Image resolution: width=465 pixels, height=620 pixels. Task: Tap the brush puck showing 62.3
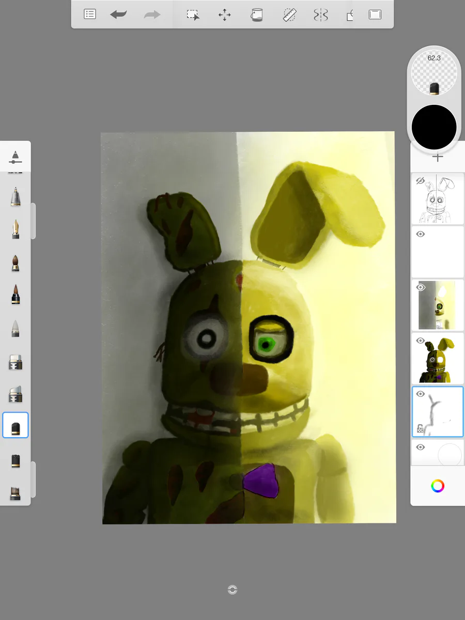(434, 74)
